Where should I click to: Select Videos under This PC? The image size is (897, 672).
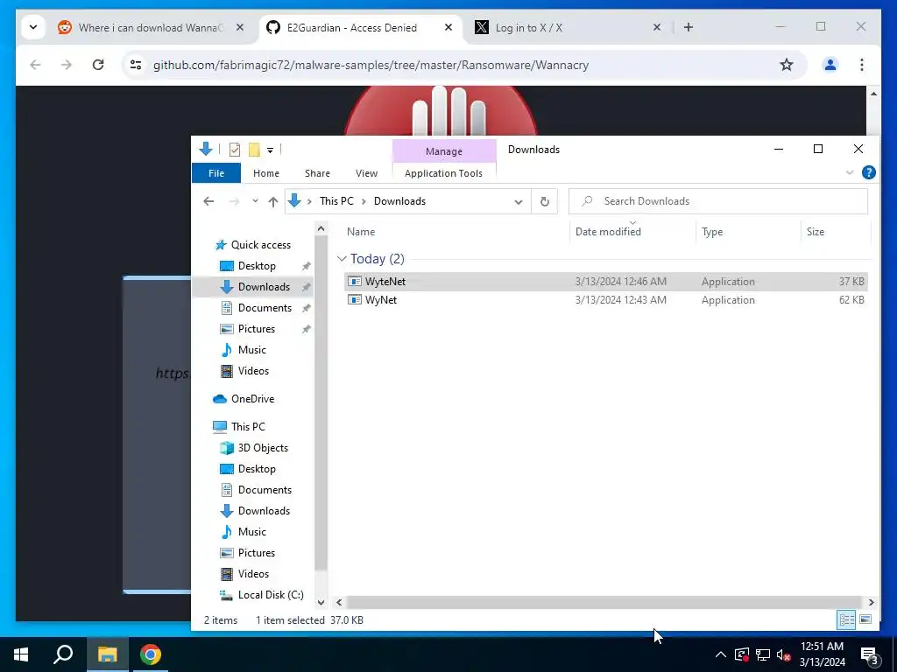point(253,574)
